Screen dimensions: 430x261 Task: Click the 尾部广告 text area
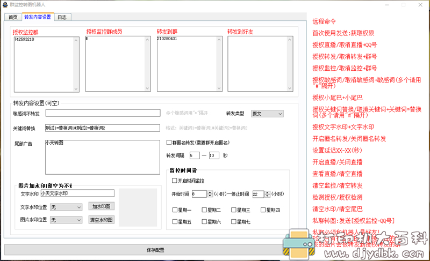pos(103,157)
